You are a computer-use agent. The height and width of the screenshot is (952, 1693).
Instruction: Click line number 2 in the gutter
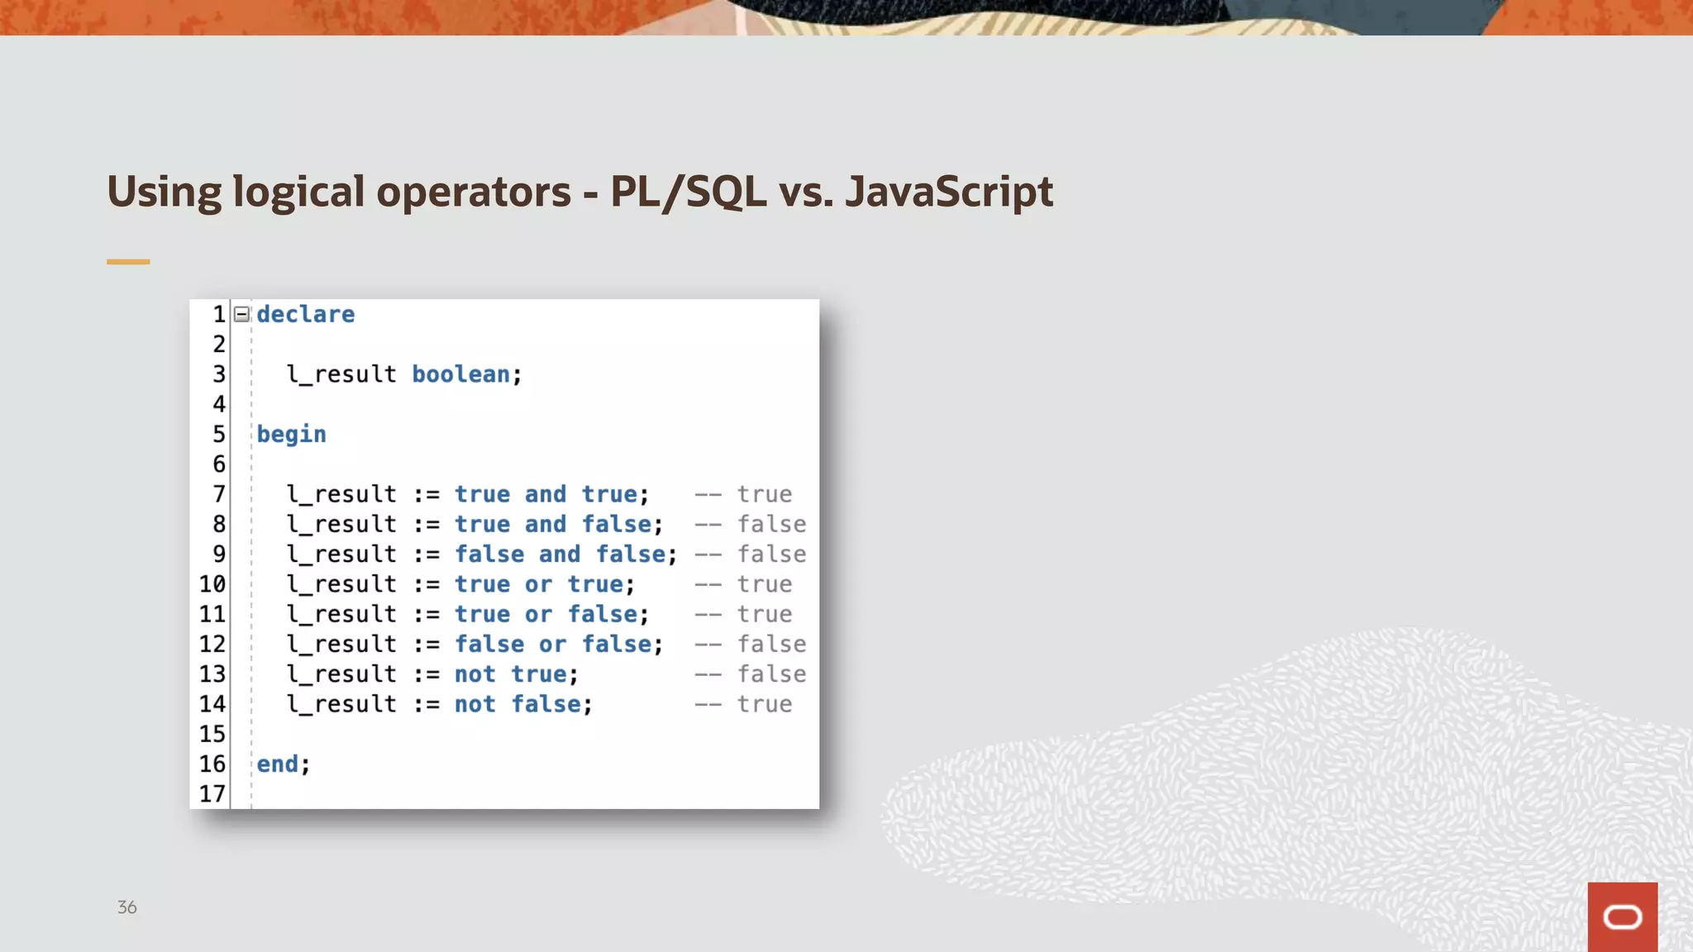(219, 345)
